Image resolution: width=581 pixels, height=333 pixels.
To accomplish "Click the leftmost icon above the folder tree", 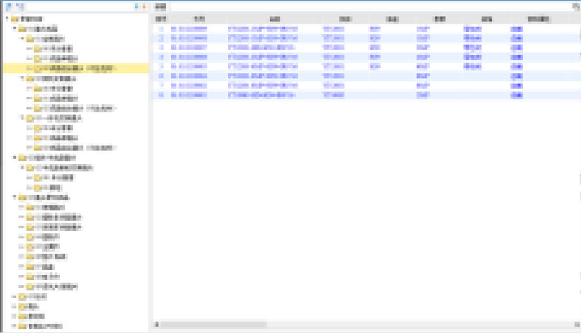I will coord(9,6).
